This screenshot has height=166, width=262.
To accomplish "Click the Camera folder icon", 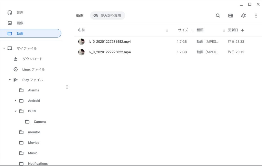I will [27, 122].
